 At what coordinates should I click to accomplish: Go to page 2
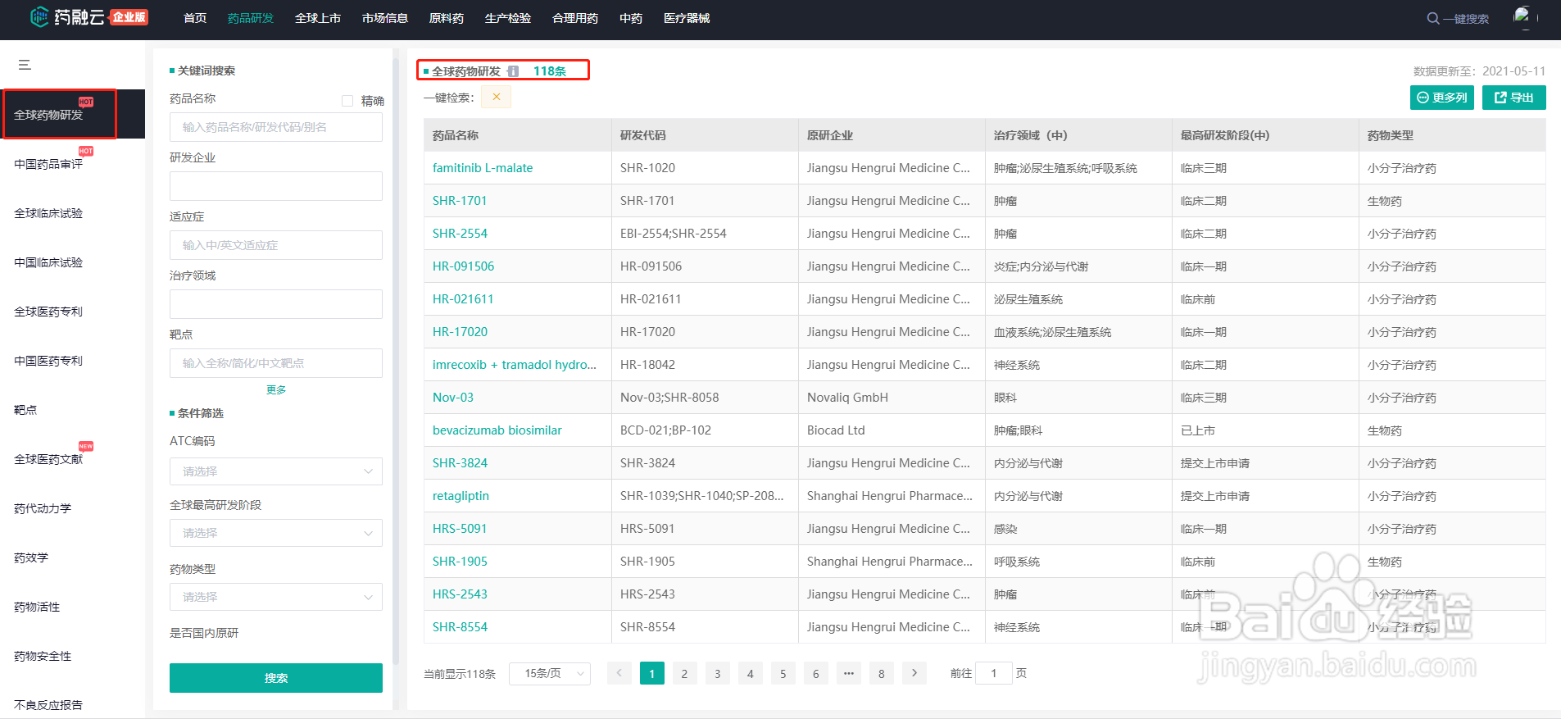685,673
